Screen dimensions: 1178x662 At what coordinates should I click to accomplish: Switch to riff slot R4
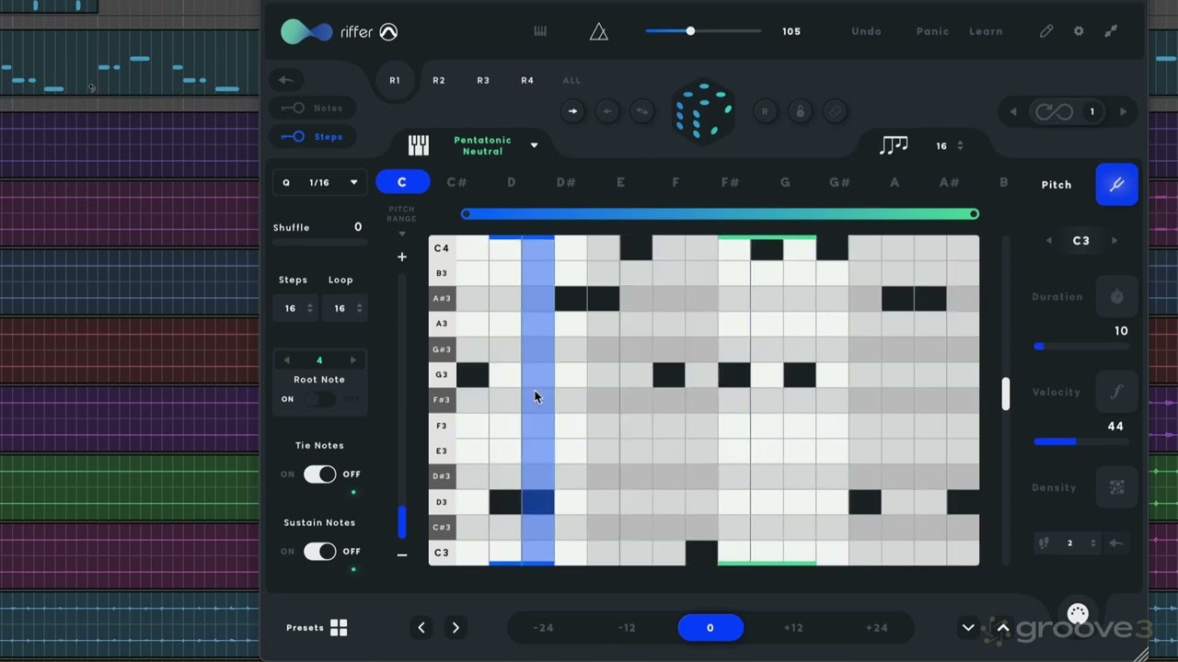coord(527,80)
